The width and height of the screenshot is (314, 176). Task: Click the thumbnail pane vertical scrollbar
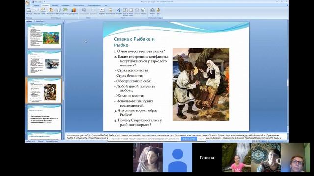coord(63,81)
